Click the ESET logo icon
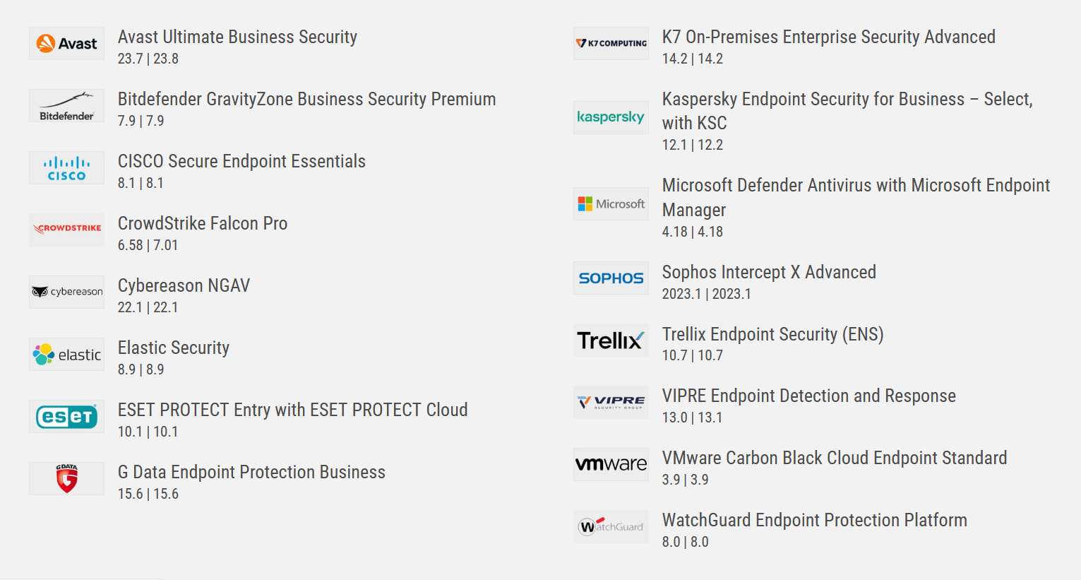Screen dimensions: 1081x580 pyautogui.click(x=66, y=416)
